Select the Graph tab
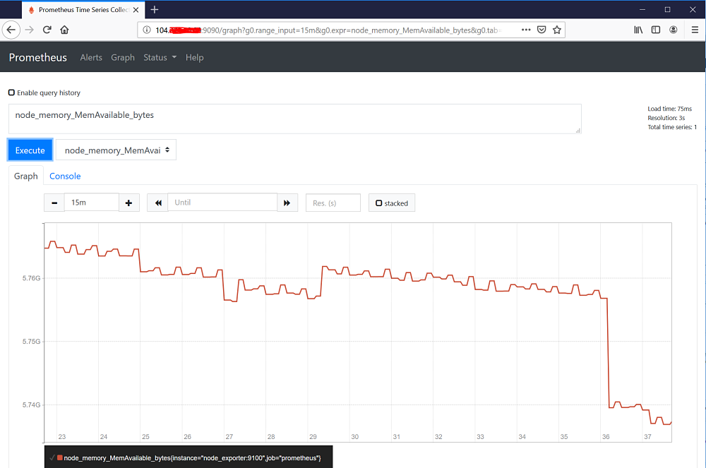 tap(25, 176)
